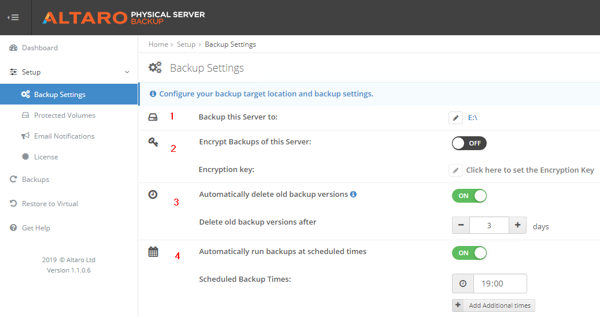This screenshot has height=317, width=600.
Task: Click the Add Additional times button
Action: click(x=494, y=305)
